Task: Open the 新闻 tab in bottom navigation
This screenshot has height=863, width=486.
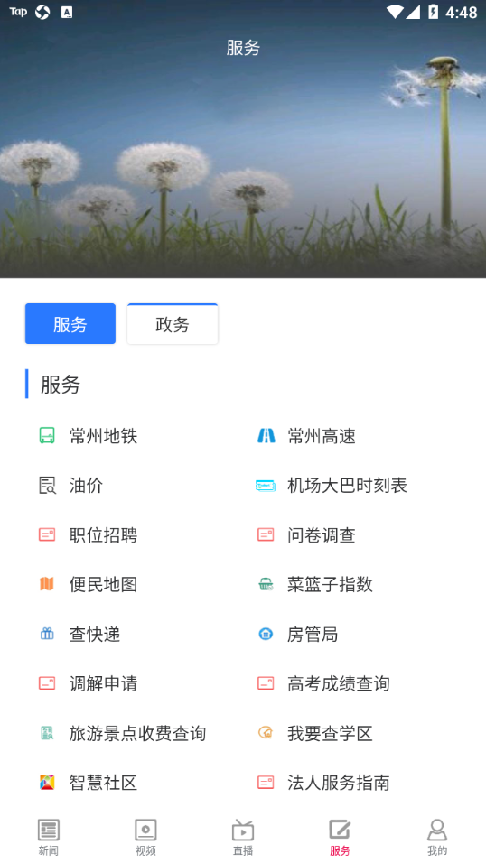Action: 49,837
